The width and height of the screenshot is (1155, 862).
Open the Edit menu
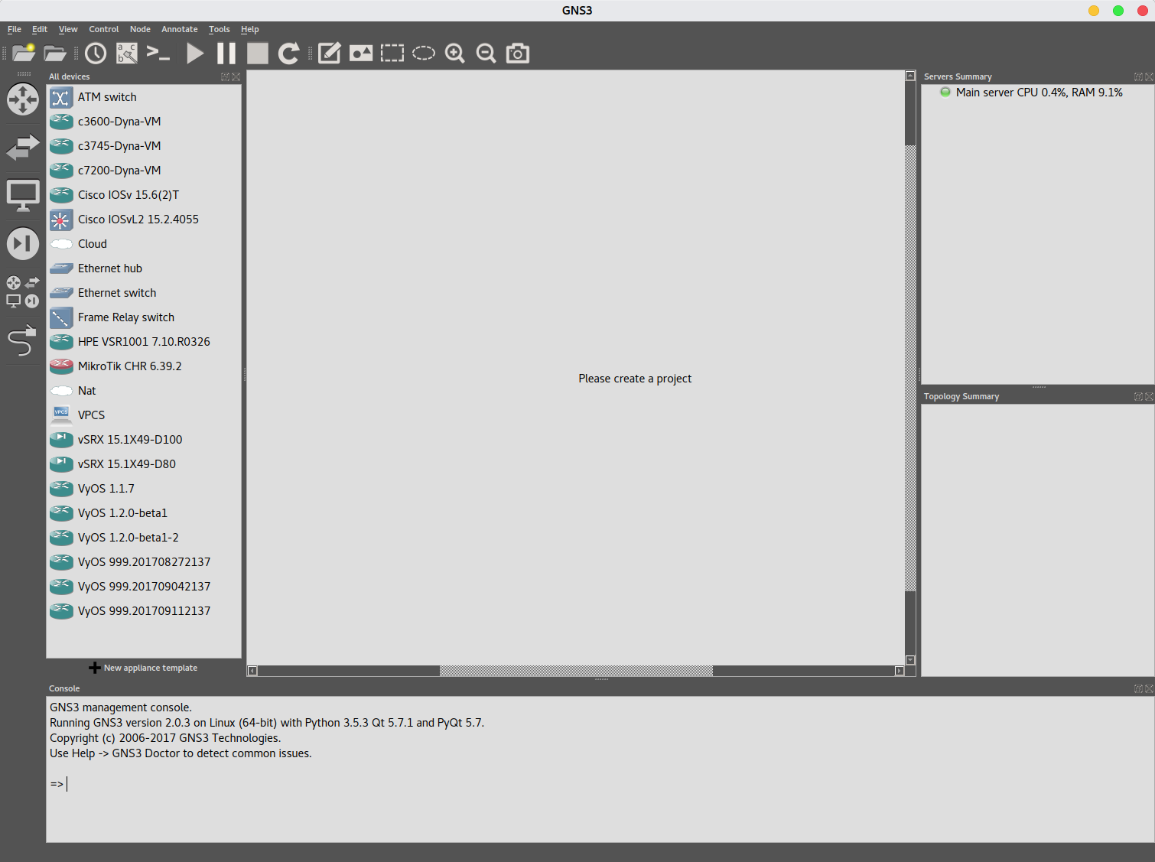coord(40,29)
